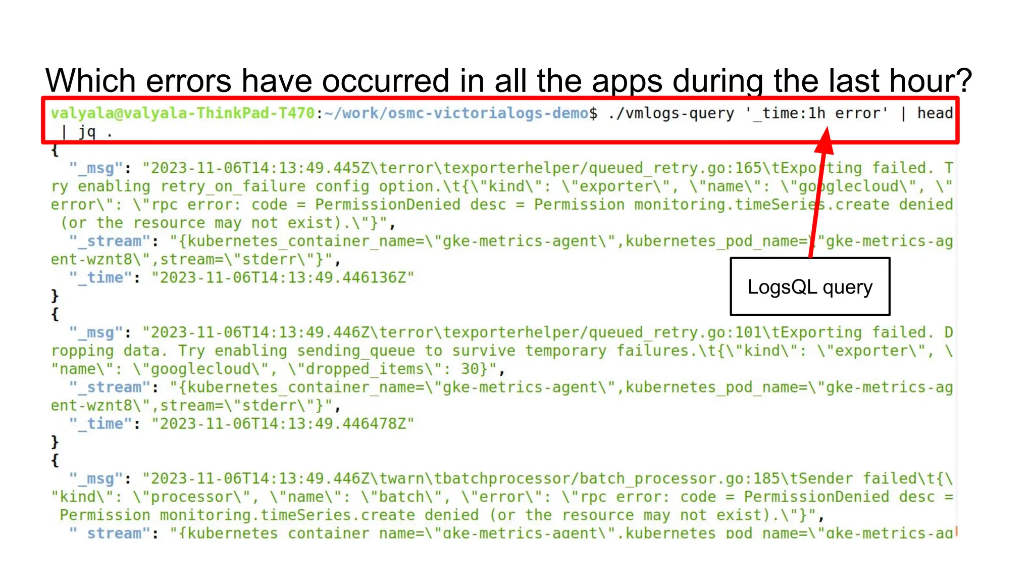
Task: Click 'monitoring.timeSeries.create denied' in the first entry
Action: click(794, 205)
